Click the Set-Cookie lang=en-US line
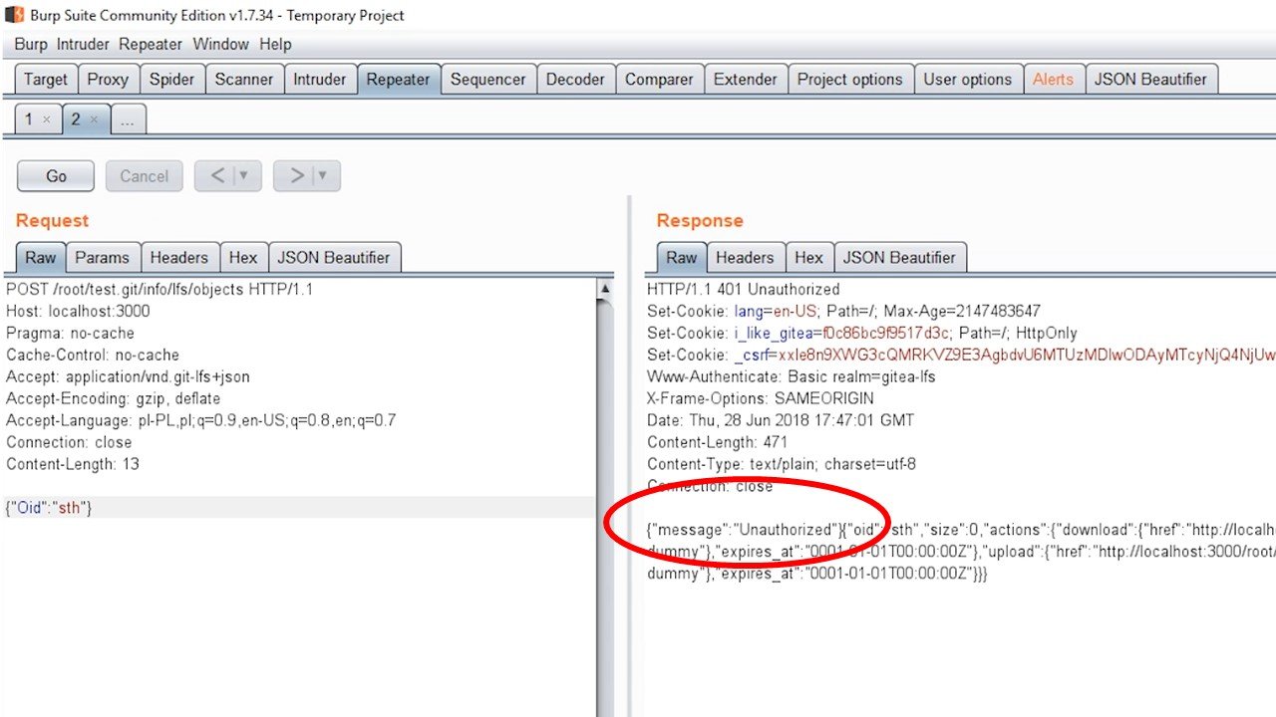 (843, 312)
